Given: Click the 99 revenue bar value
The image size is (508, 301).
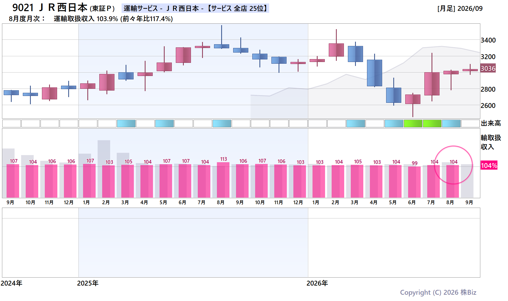Looking at the screenshot, I should click(x=415, y=163).
